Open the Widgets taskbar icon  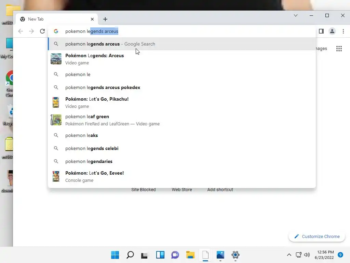[x=160, y=255]
